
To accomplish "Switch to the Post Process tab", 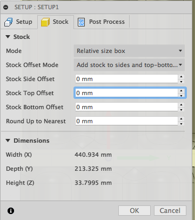I will pyautogui.click(x=102, y=22).
